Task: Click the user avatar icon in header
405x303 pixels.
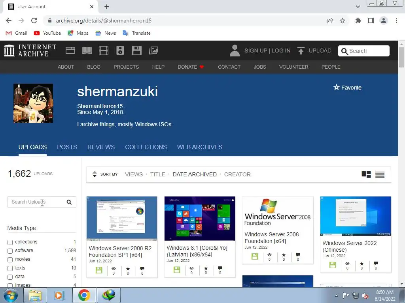Action: click(x=235, y=50)
